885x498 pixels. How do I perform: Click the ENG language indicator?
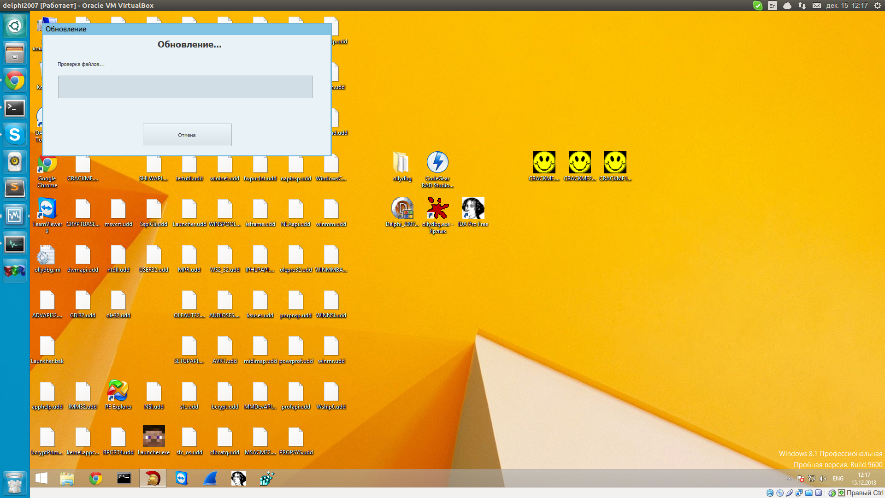838,479
